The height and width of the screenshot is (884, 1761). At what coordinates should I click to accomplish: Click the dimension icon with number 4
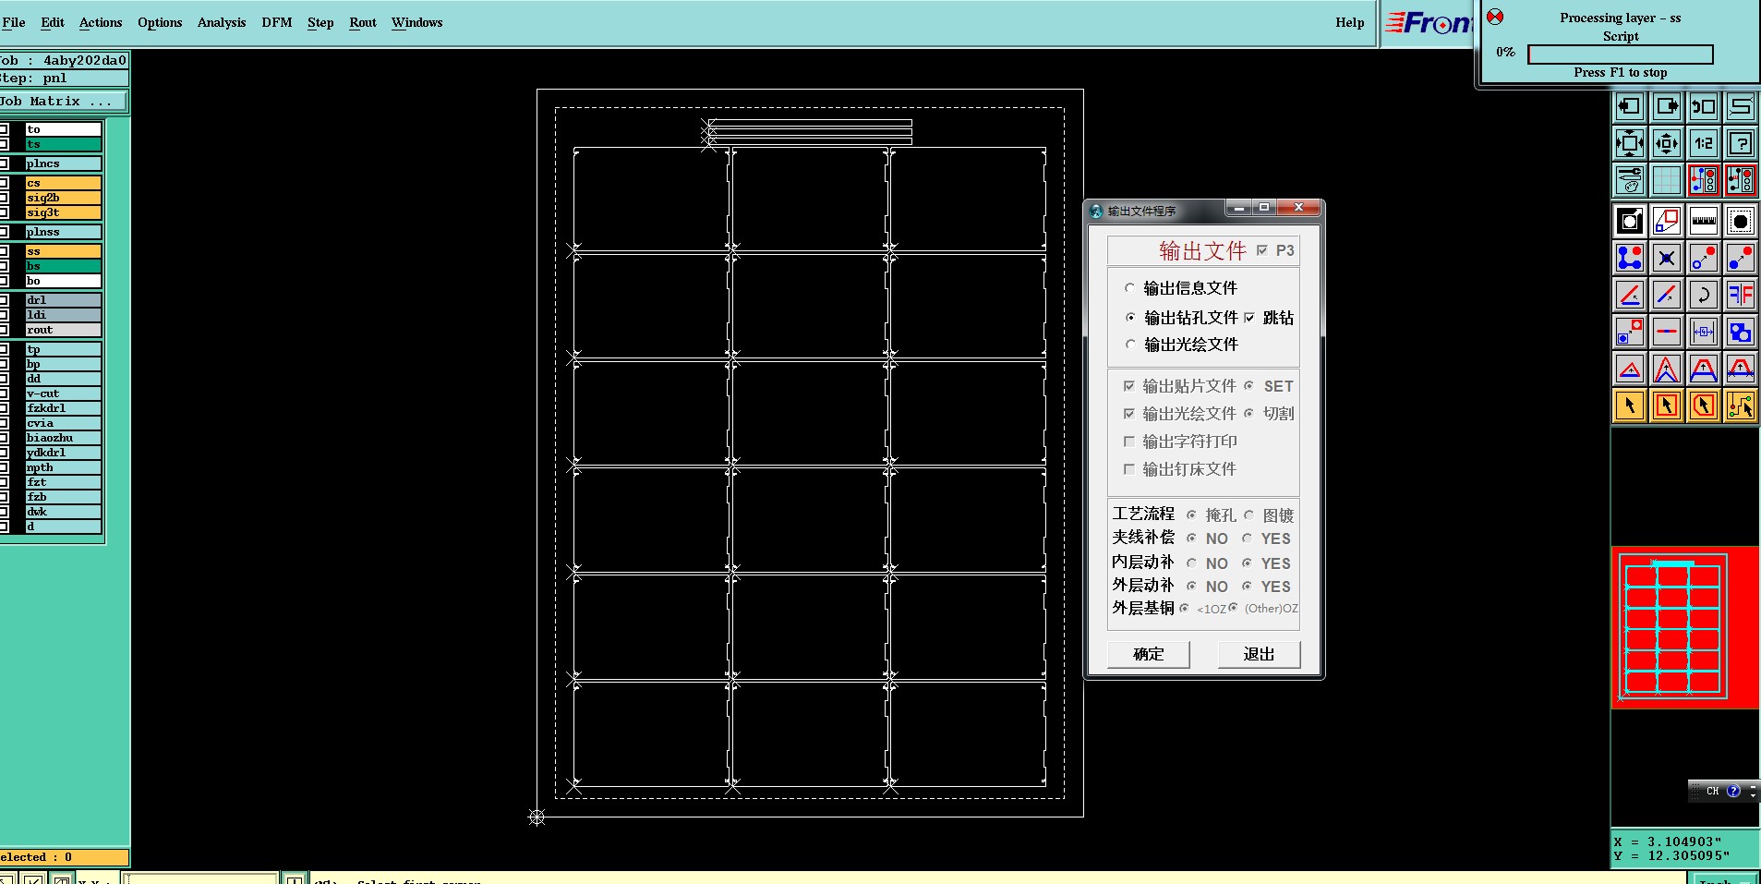[1704, 332]
